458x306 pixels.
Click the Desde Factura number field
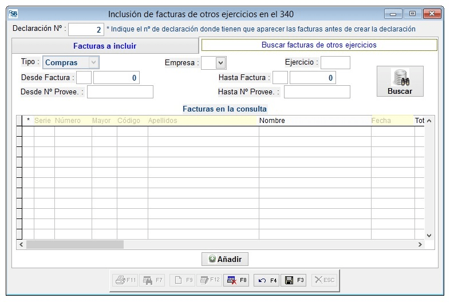tap(116, 78)
